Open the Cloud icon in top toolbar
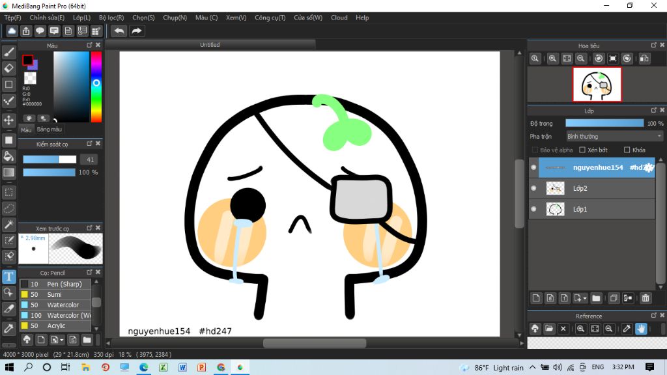 pos(12,31)
